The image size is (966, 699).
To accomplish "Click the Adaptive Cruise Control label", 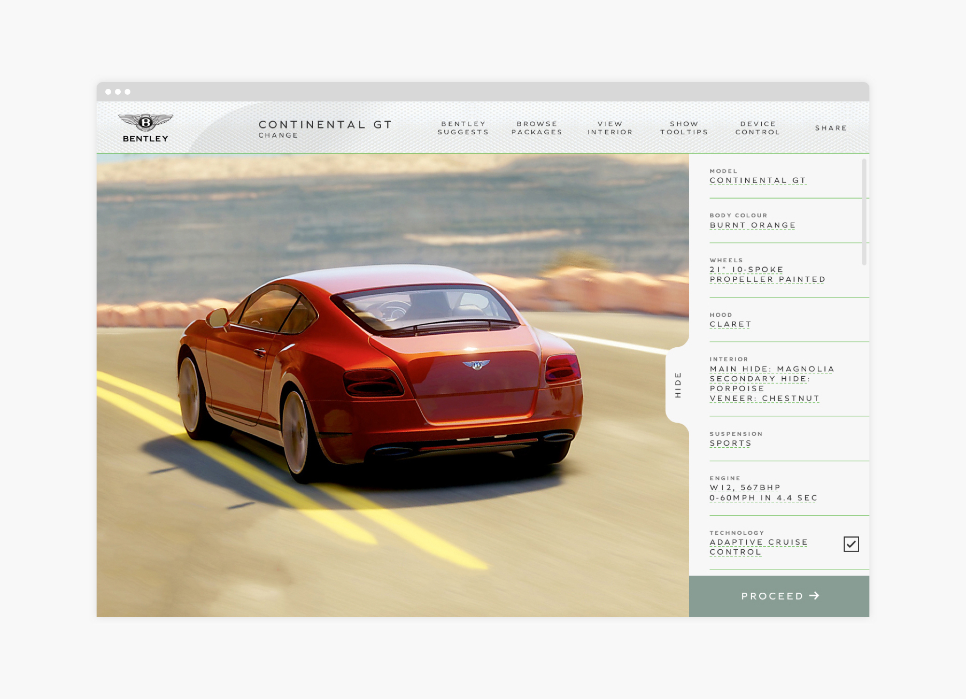I will point(758,547).
